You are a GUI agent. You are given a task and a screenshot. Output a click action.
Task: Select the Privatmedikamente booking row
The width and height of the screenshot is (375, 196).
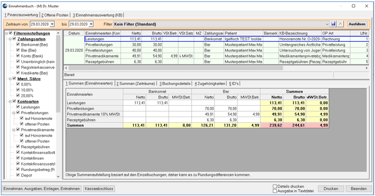(x=226, y=56)
